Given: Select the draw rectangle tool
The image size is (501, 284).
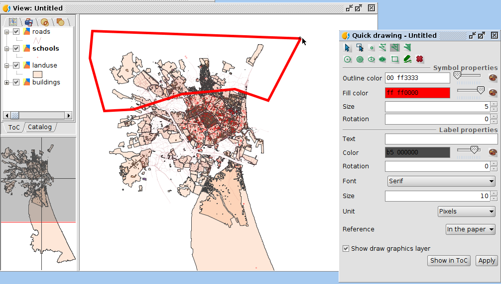Looking at the screenshot, I should (395, 59).
